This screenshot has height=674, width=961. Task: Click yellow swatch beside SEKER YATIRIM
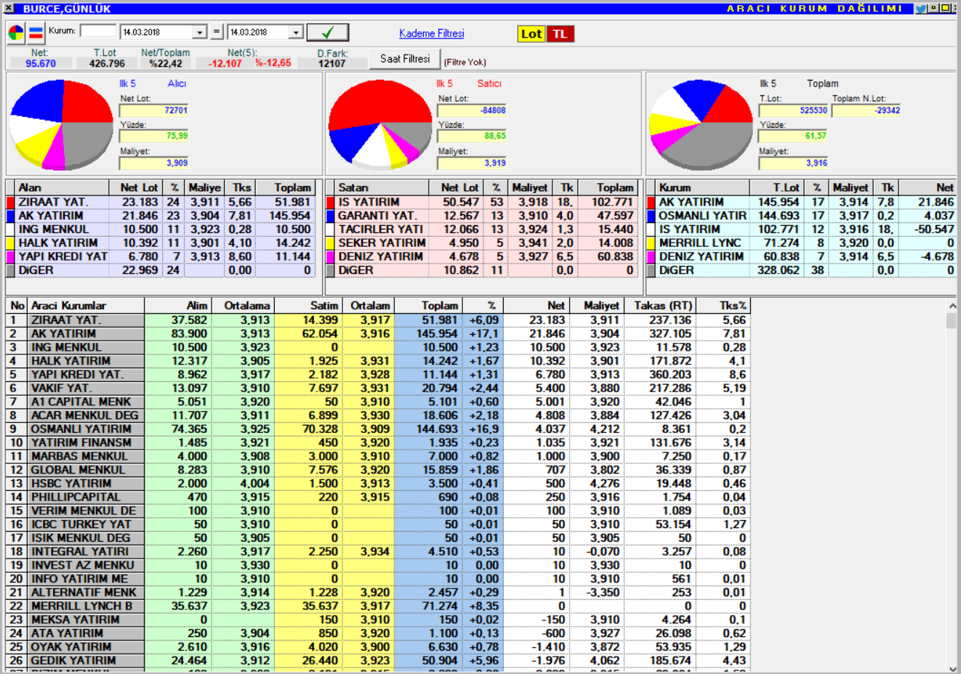point(331,243)
